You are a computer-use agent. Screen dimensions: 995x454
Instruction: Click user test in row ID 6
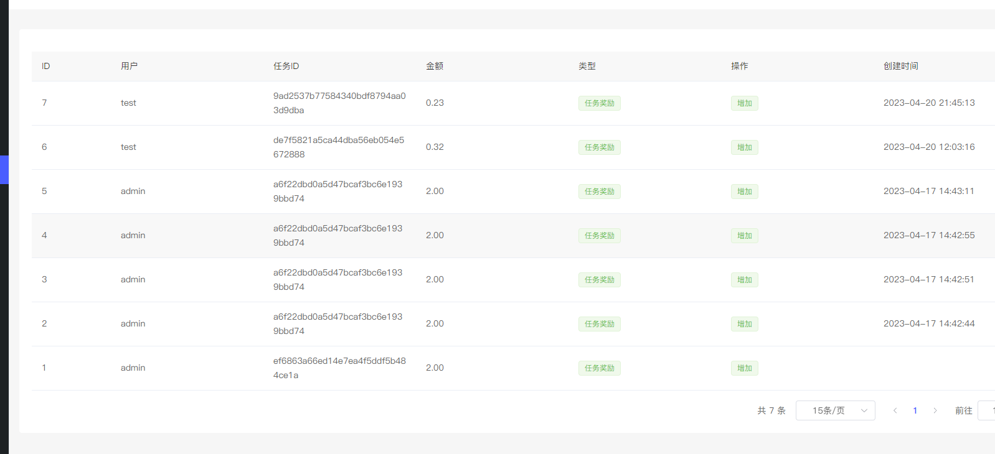point(128,147)
